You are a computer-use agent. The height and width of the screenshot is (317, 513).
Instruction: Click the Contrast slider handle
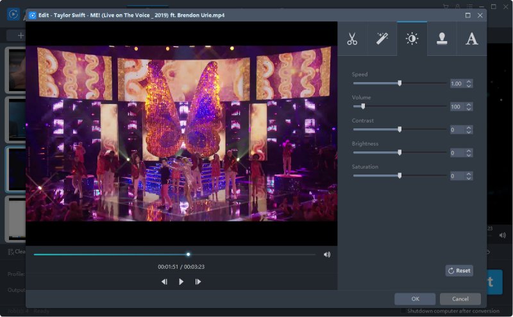click(399, 130)
